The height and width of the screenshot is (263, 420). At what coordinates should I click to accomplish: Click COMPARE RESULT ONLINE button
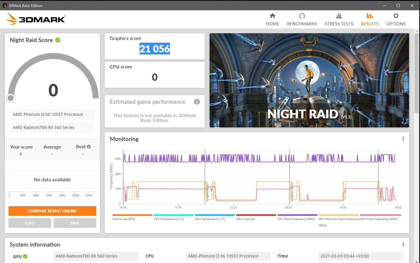(x=52, y=211)
